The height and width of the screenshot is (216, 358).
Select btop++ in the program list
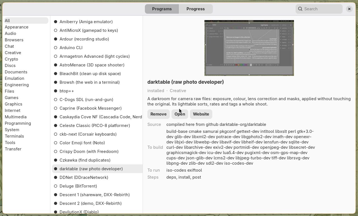click(x=97, y=91)
